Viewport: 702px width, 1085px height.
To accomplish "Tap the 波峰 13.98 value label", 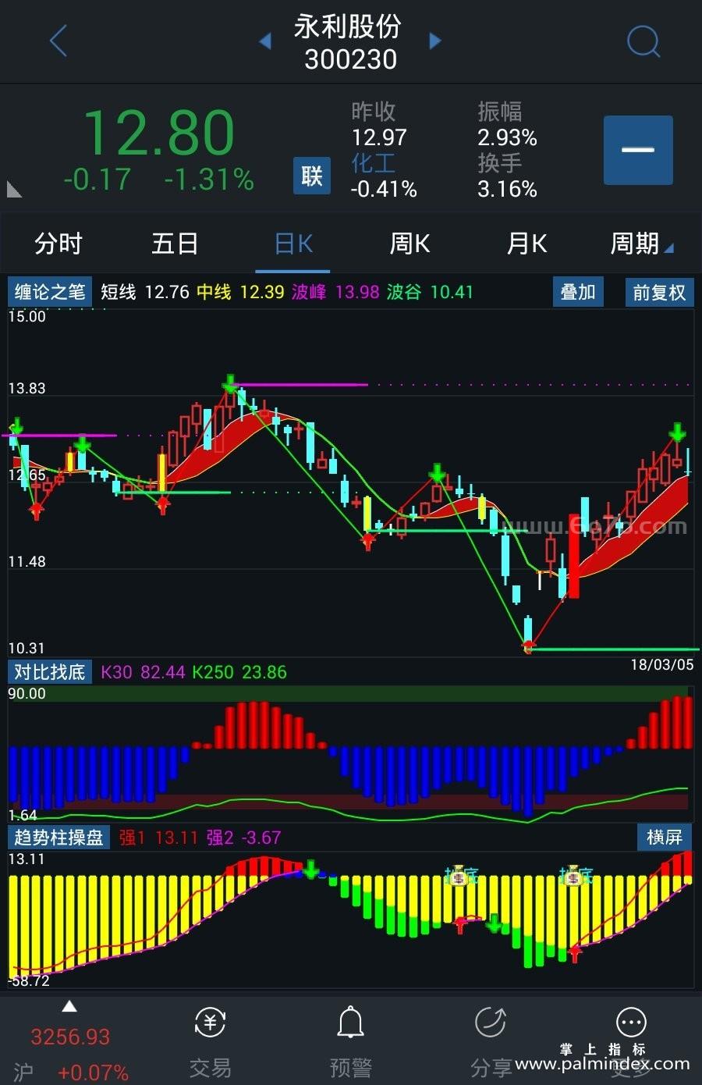I will (x=335, y=292).
